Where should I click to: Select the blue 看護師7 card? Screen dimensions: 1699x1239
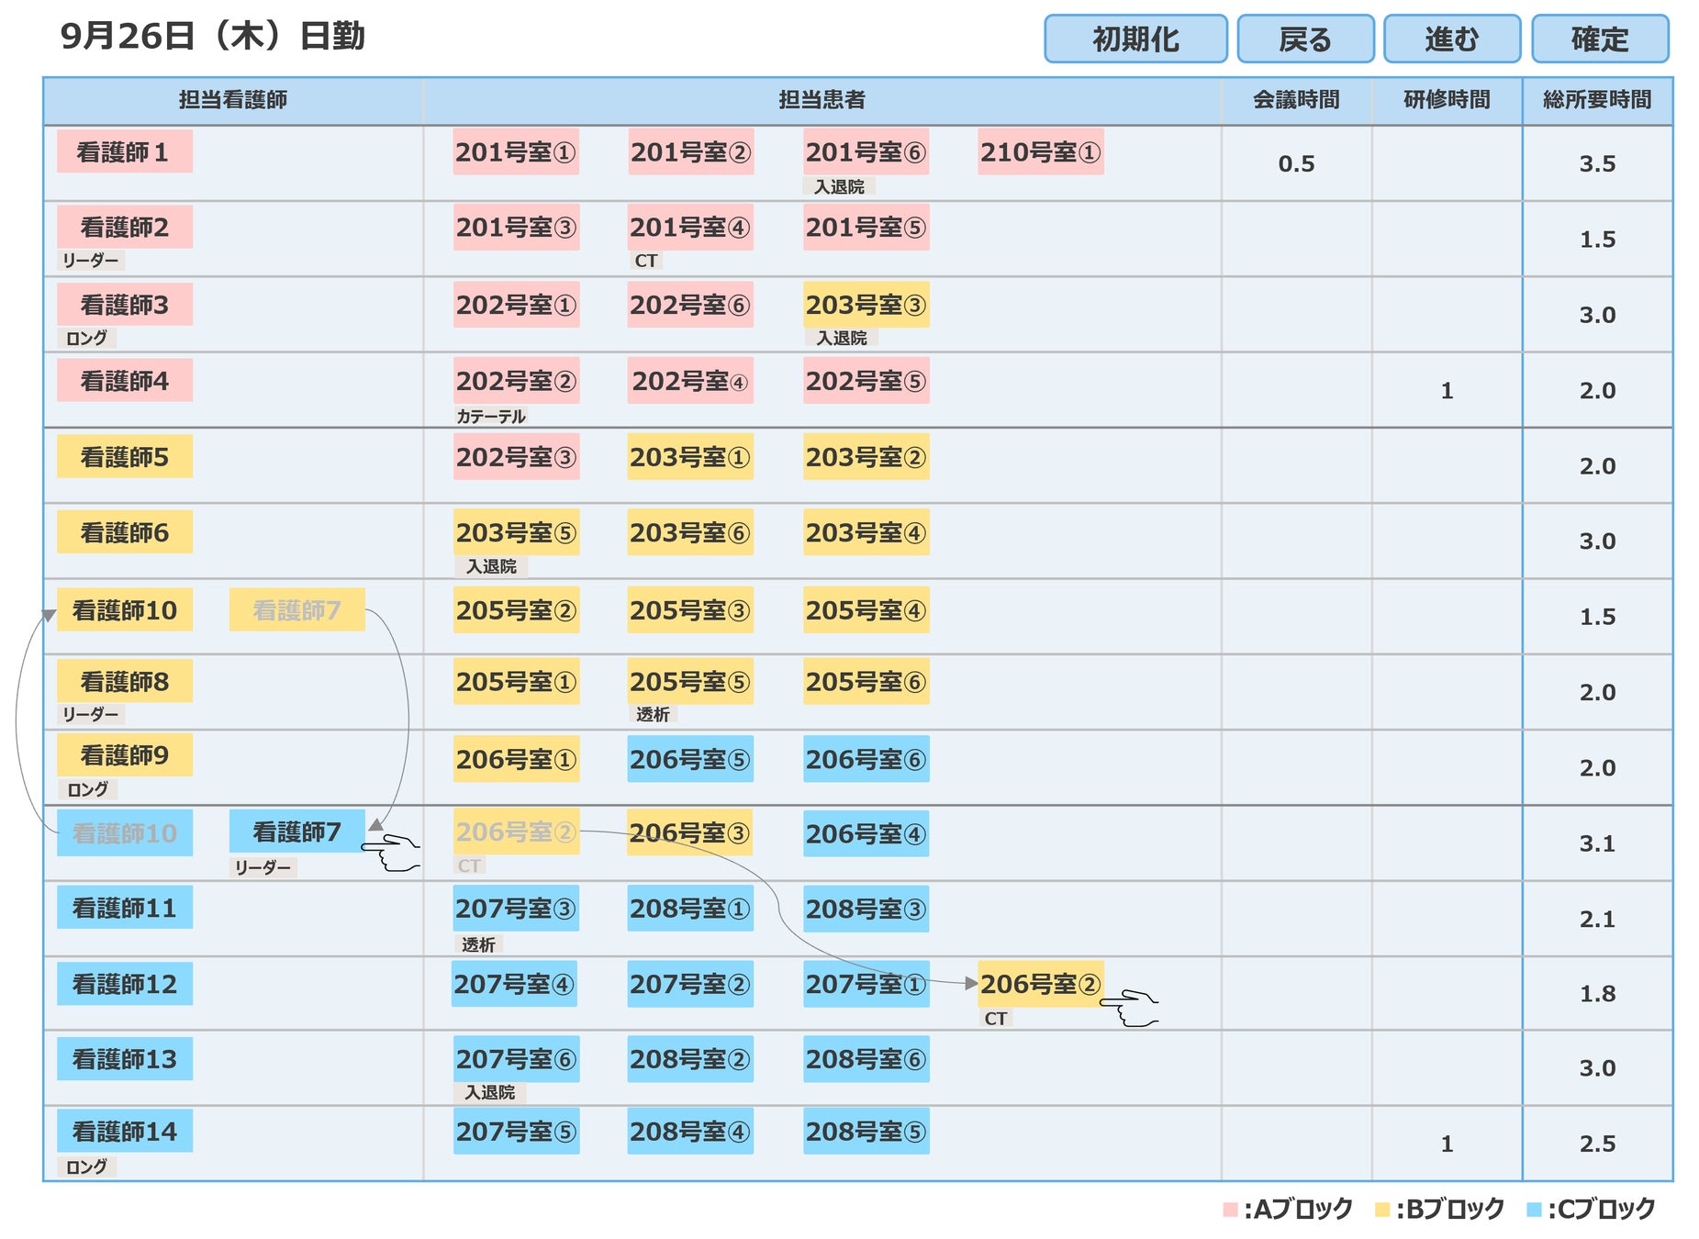tap(297, 832)
